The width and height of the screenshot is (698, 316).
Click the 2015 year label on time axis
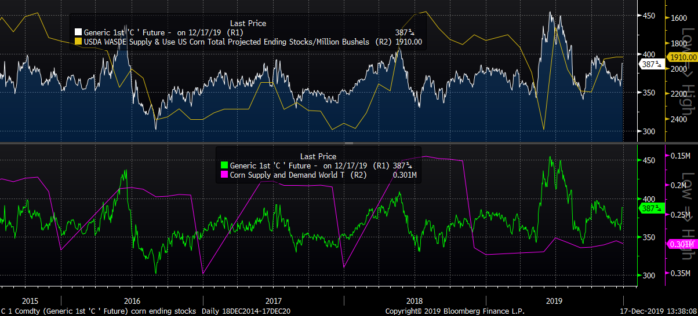(x=30, y=301)
